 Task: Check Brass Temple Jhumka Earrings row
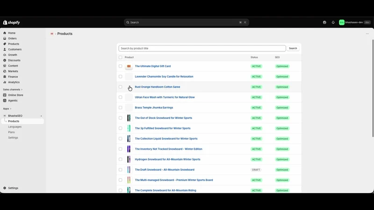121,108
